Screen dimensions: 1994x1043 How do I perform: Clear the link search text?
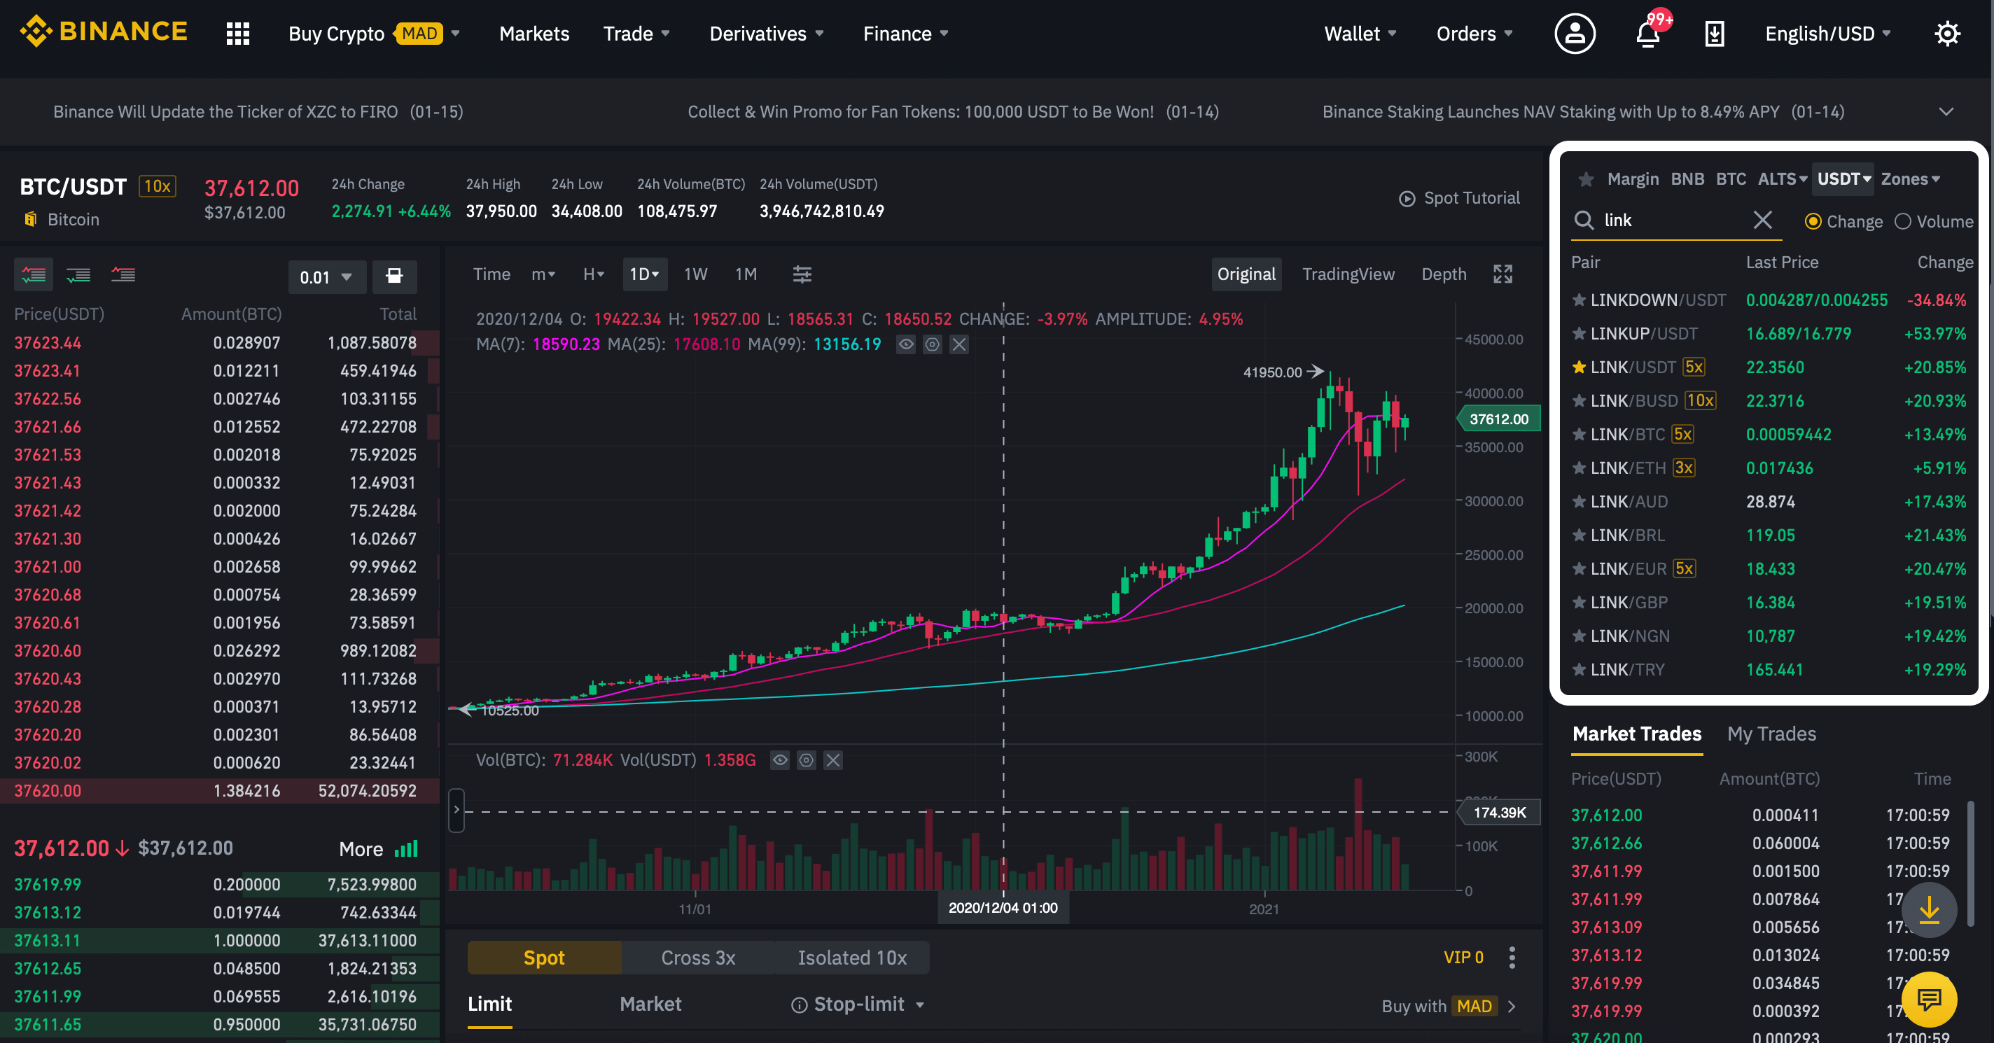(1762, 220)
